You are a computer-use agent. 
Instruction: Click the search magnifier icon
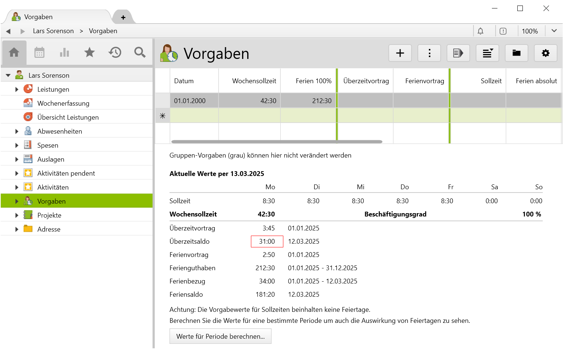coord(140,53)
